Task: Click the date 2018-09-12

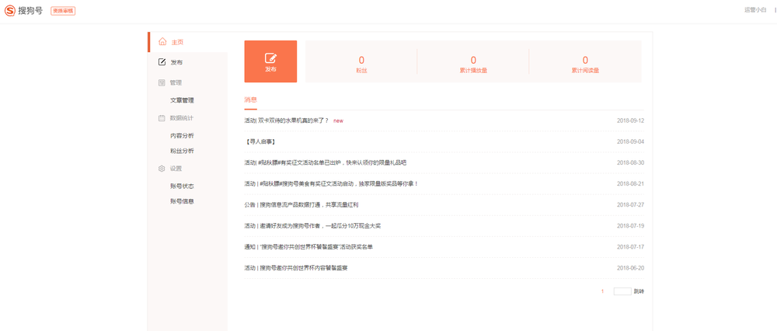Action: coord(630,120)
